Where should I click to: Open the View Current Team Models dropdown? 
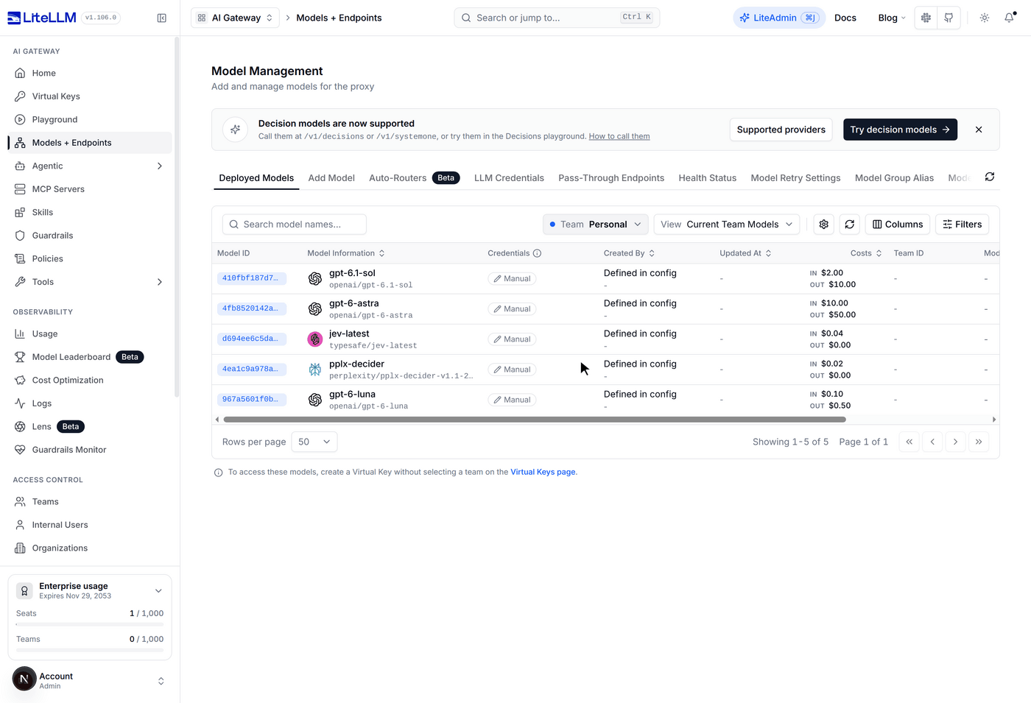(x=727, y=225)
